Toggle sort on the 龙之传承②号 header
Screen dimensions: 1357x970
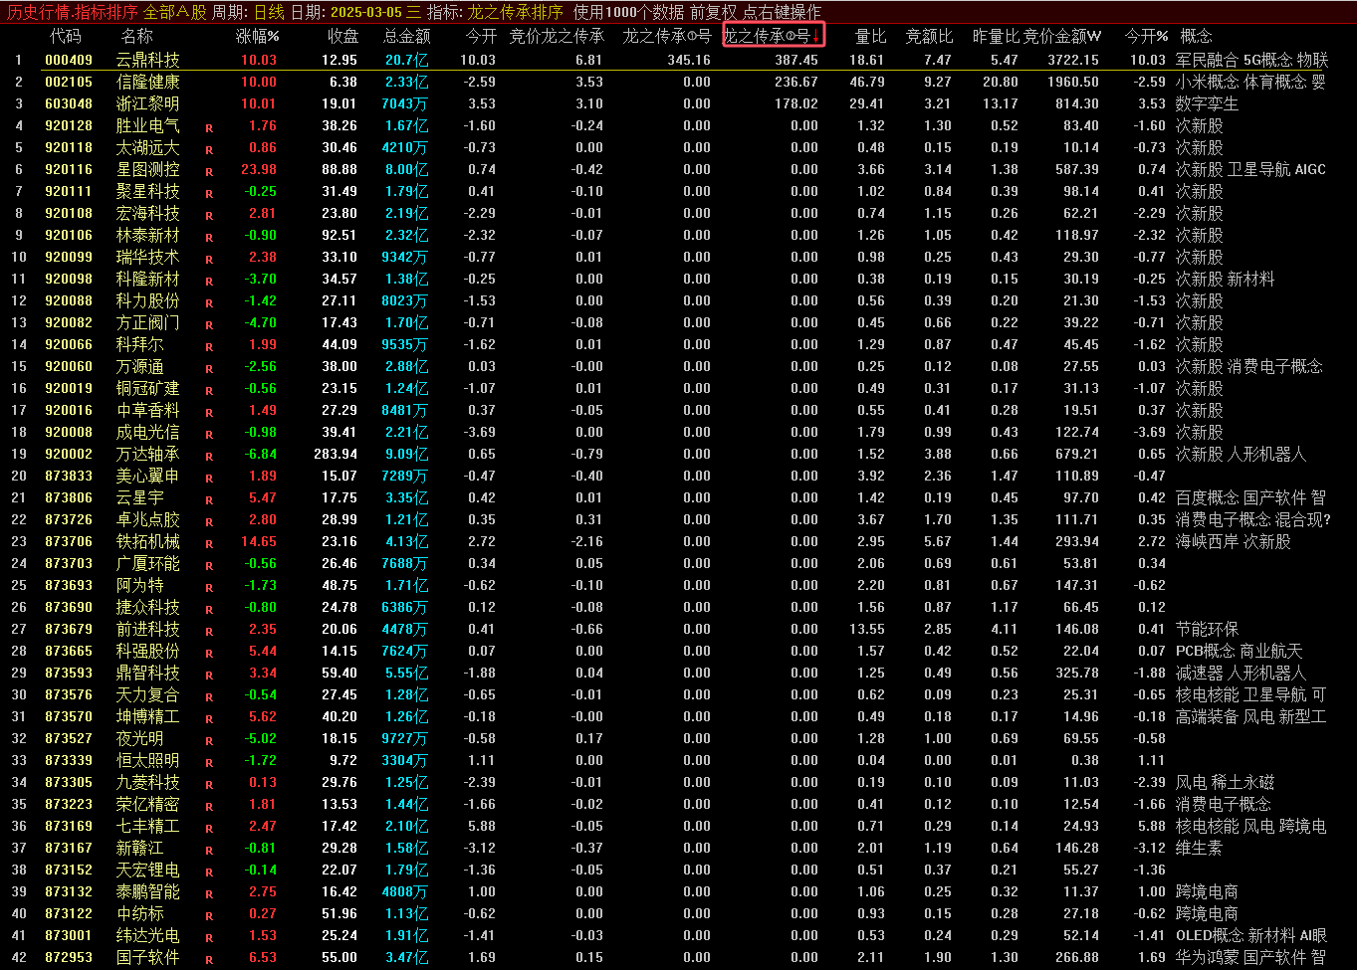click(773, 36)
